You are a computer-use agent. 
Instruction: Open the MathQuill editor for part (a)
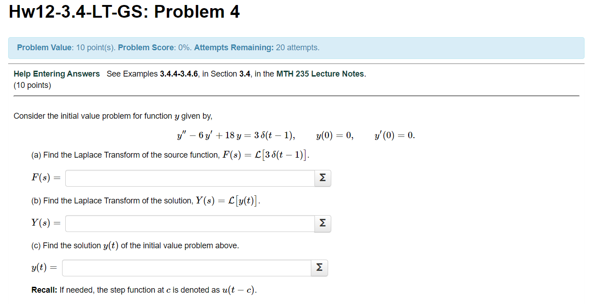[x=322, y=178]
